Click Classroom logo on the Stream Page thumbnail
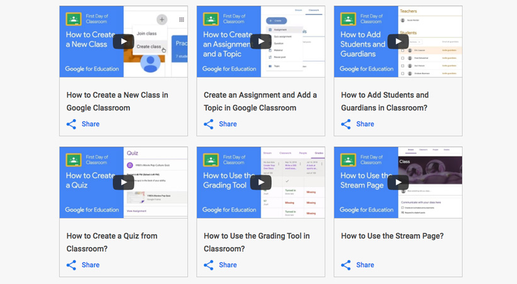The image size is (517, 284). tap(348, 160)
